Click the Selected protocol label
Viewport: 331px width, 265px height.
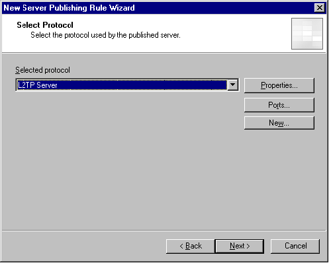click(x=43, y=71)
